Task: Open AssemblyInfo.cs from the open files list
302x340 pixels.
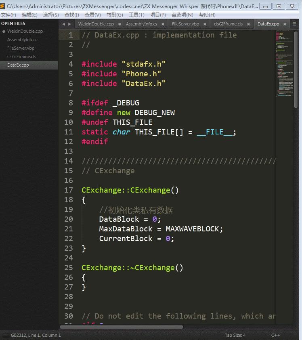Action: [x=23, y=40]
